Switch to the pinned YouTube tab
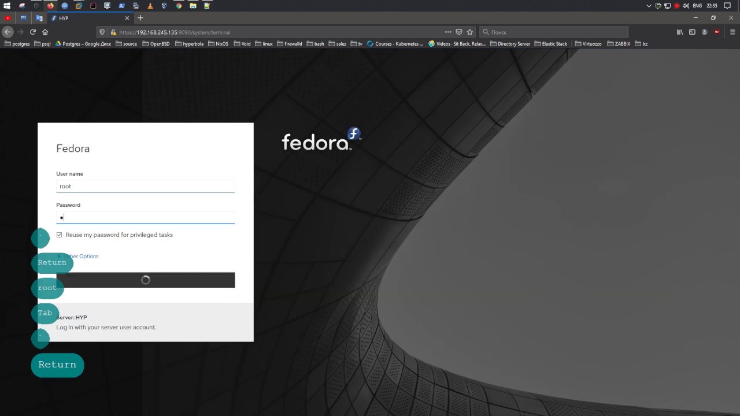Screen dimensions: 740x416 pos(8,18)
